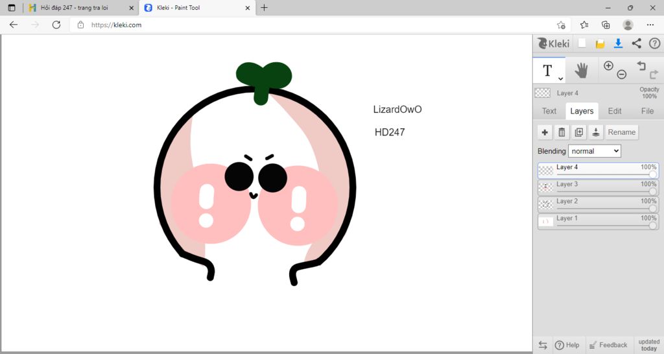Viewport: 664px width, 354px height.
Task: Close the Kleki - Paint Tool browser tab
Action: (248, 8)
